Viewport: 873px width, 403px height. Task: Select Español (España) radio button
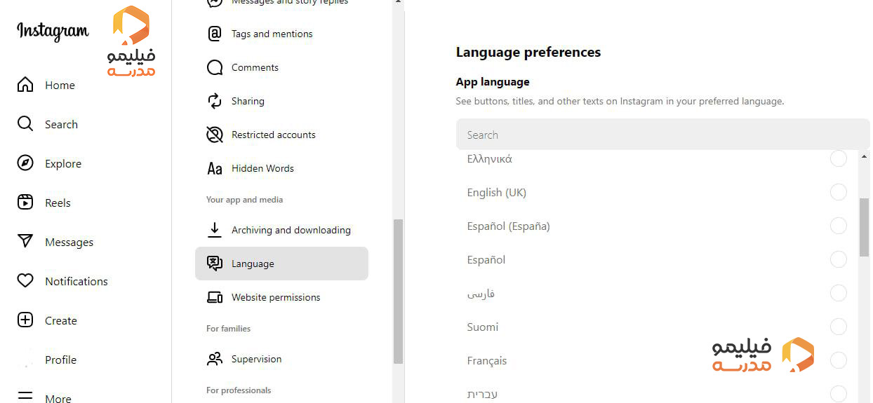point(838,226)
